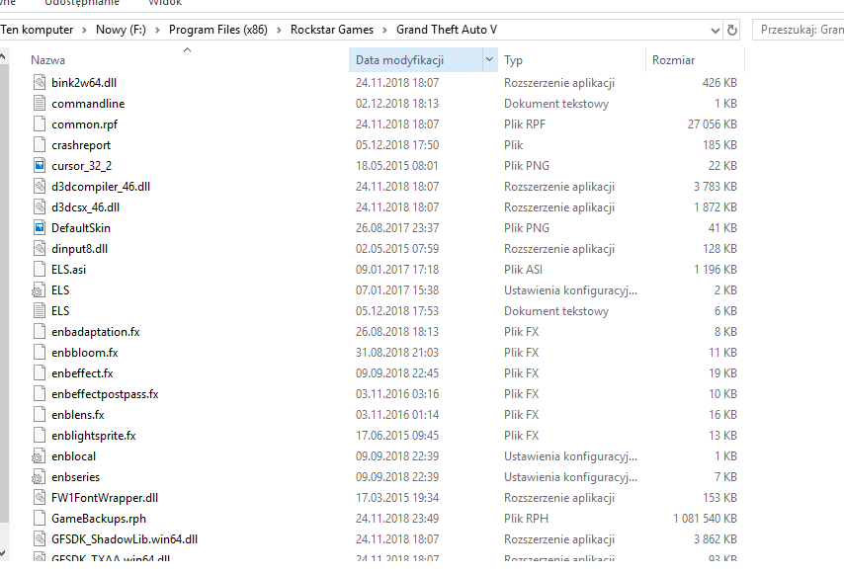The height and width of the screenshot is (575, 844).
Task: Select the file name commandline
Action: [88, 104]
